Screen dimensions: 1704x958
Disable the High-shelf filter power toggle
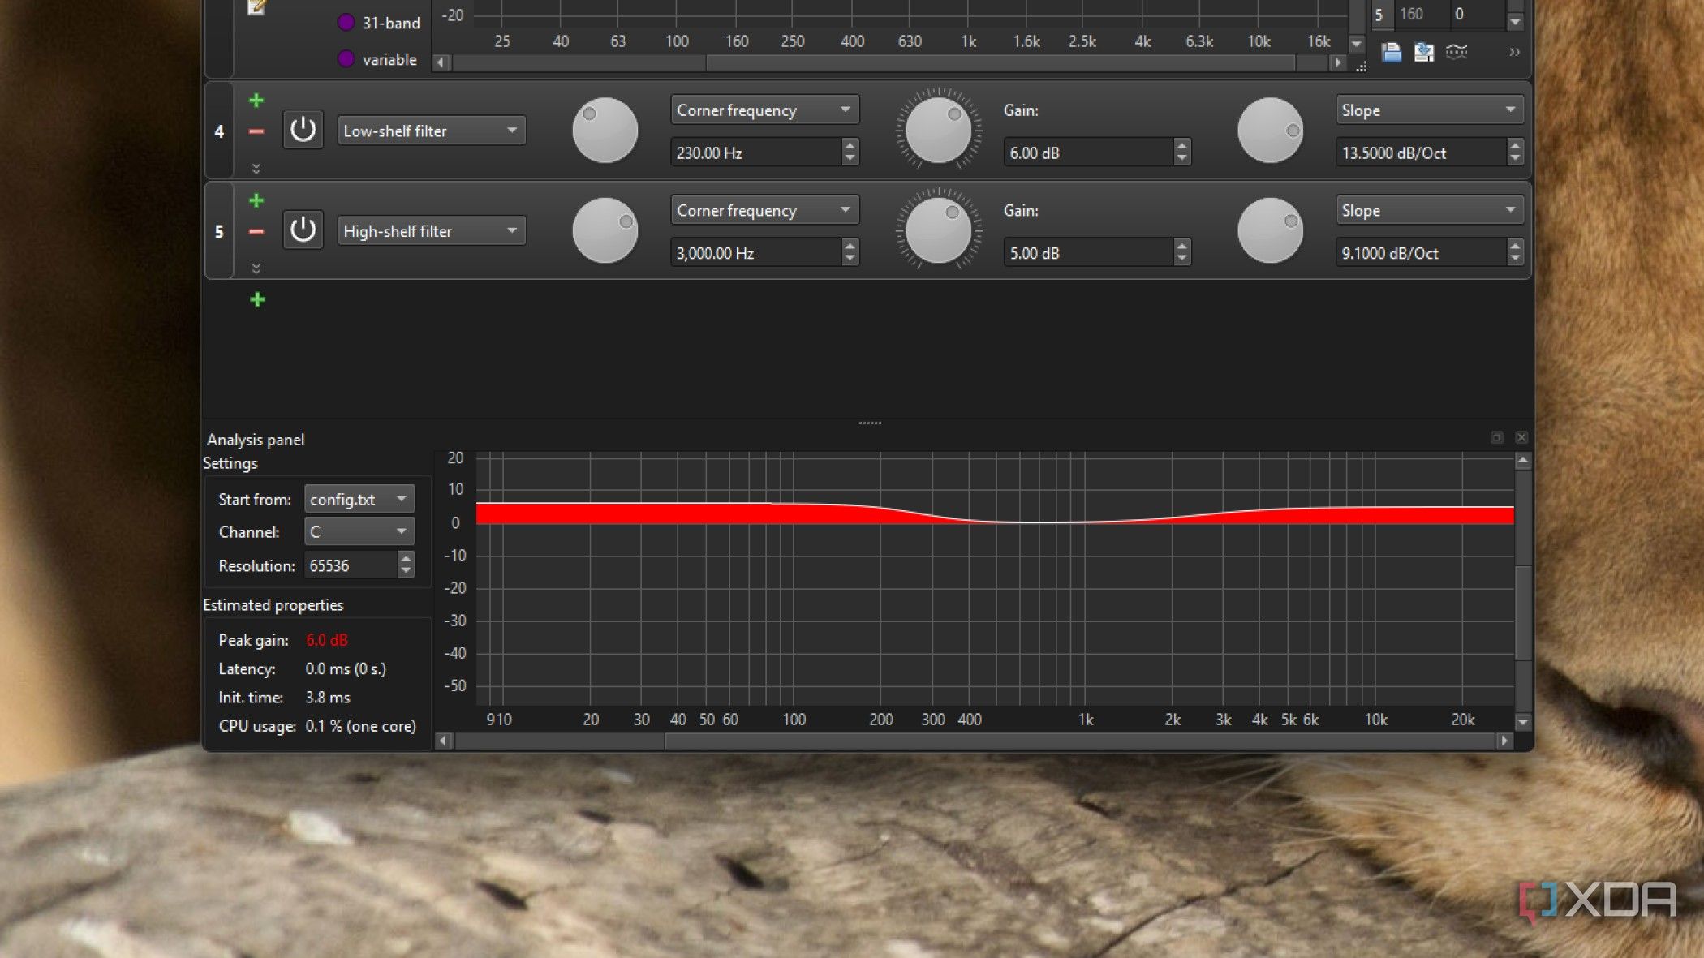[x=303, y=230]
